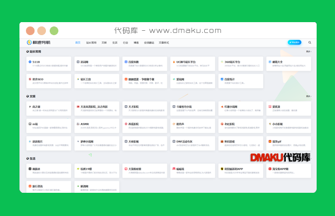Switch to the 首页 nav tab
Screen dimensions: 335x216
click(x=78, y=42)
